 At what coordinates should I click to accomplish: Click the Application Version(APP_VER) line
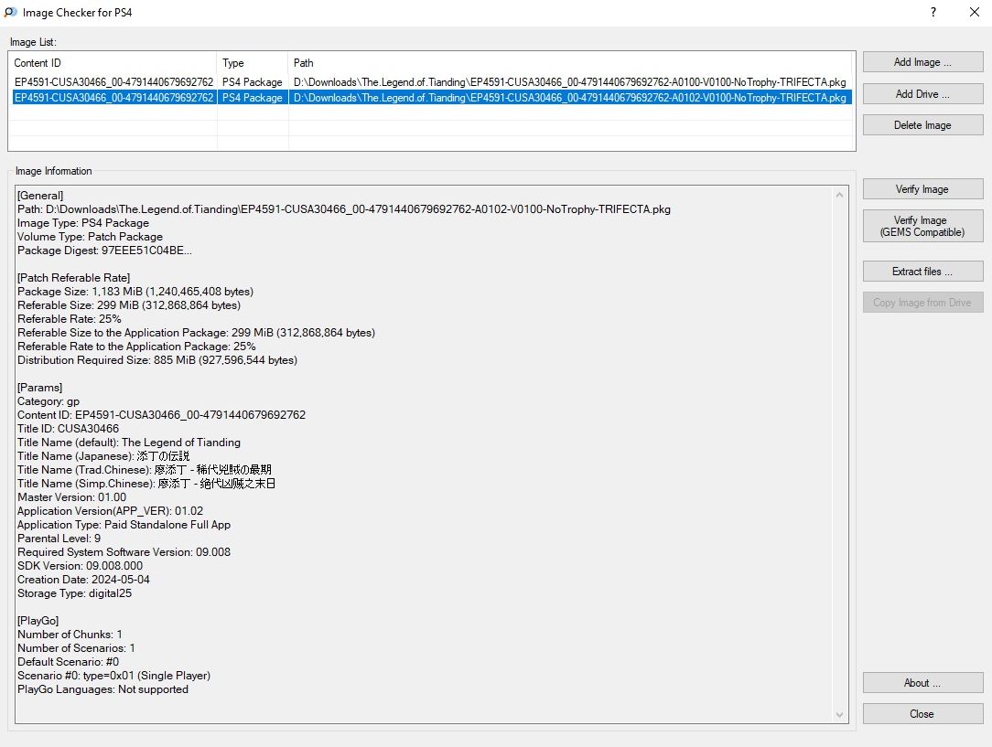pos(110,510)
